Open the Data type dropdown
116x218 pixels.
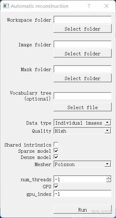pyautogui.click(x=82, y=123)
